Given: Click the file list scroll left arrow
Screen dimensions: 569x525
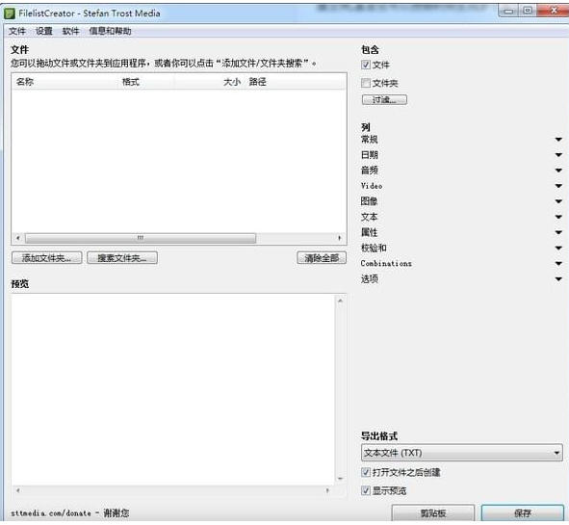Looking at the screenshot, I should click(x=17, y=238).
